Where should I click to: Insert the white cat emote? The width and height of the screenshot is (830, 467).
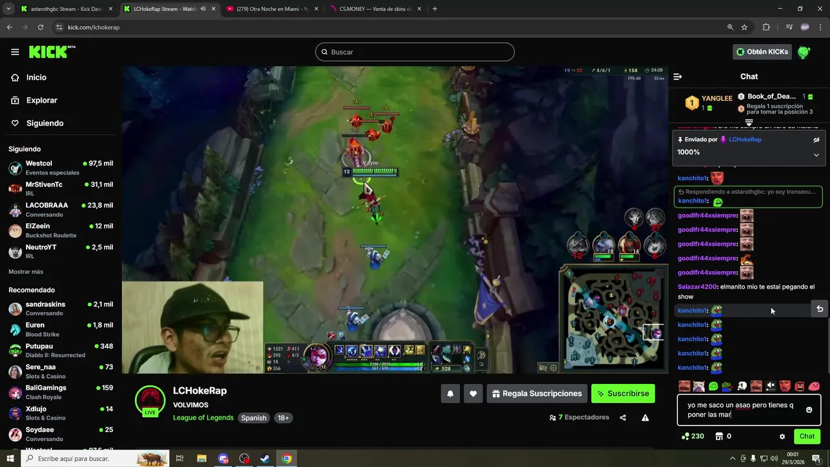point(698,387)
